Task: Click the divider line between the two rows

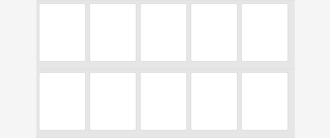Action: [x=166, y=69]
